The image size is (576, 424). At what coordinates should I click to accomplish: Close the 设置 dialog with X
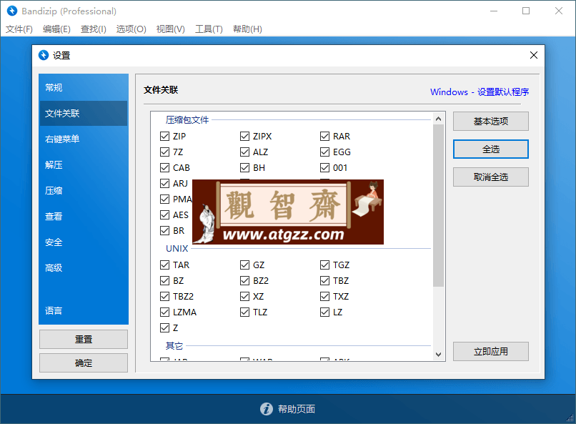(x=533, y=55)
